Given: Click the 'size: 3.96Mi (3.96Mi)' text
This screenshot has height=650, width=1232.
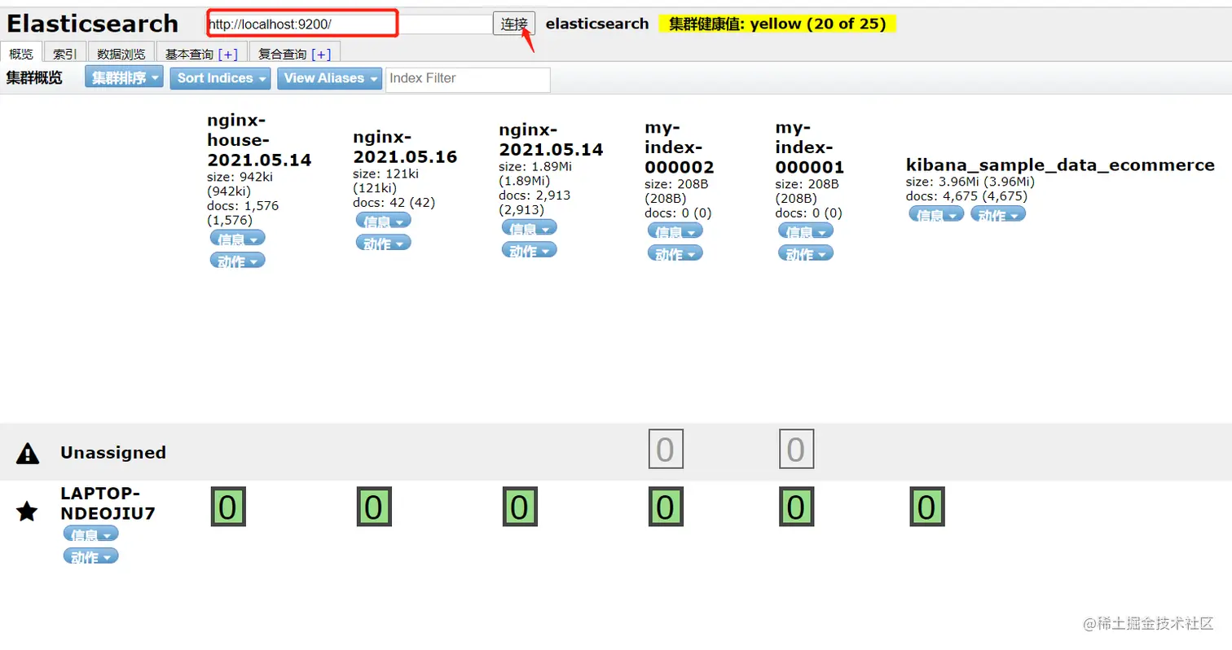Looking at the screenshot, I should tap(970, 182).
